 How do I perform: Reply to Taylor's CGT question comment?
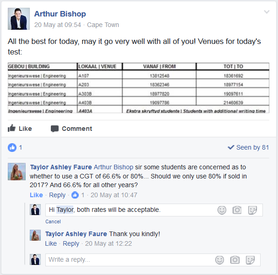tap(57, 195)
